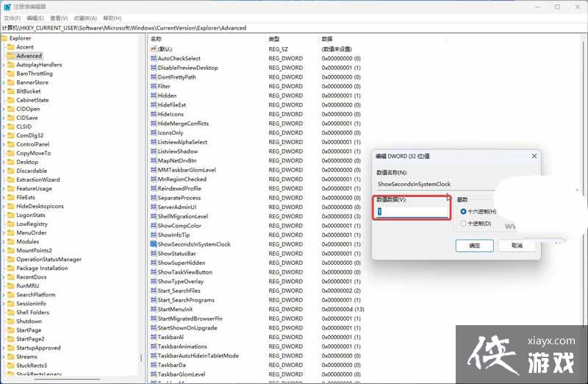Click the ShowSuperHidden value icon
Image resolution: width=588 pixels, height=384 pixels.
(154, 263)
